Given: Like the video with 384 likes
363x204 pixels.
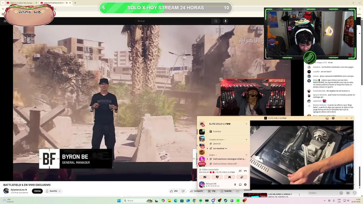Looking at the screenshot, I should (x=174, y=191).
